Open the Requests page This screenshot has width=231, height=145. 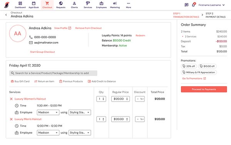click(x=61, y=5)
